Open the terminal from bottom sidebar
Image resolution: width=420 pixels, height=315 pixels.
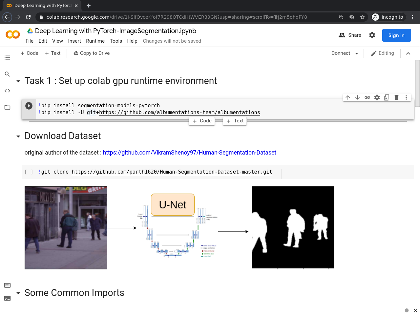(x=7, y=298)
